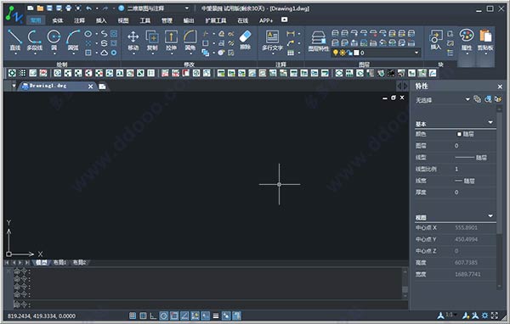510x324 pixels.
Task: Switch to the 视图 ribbon tab
Action: (x=123, y=20)
